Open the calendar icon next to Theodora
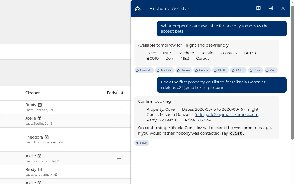 [x=46, y=137]
